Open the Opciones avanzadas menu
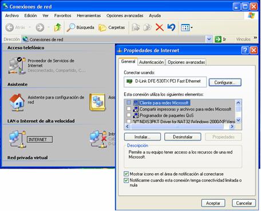The width and height of the screenshot is (261, 211). [125, 15]
